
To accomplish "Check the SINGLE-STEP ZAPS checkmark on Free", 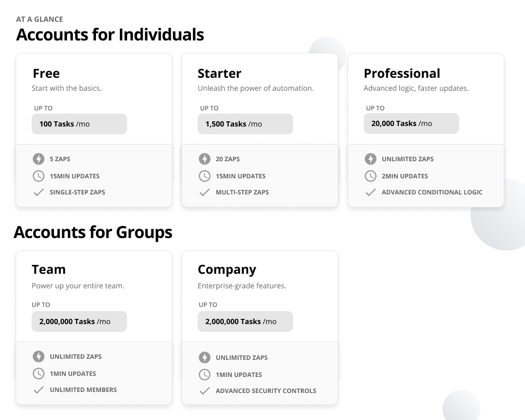I will click(39, 192).
